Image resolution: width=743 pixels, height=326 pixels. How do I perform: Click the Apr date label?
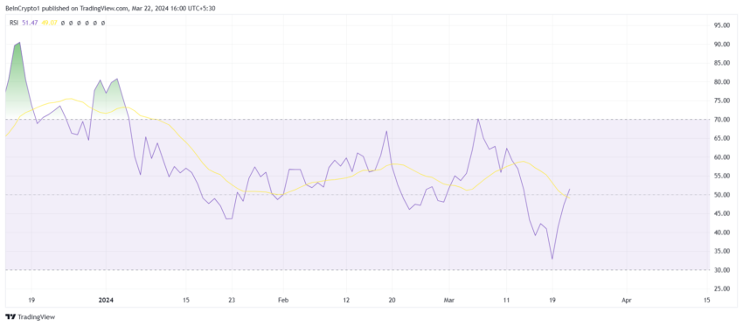point(627,300)
